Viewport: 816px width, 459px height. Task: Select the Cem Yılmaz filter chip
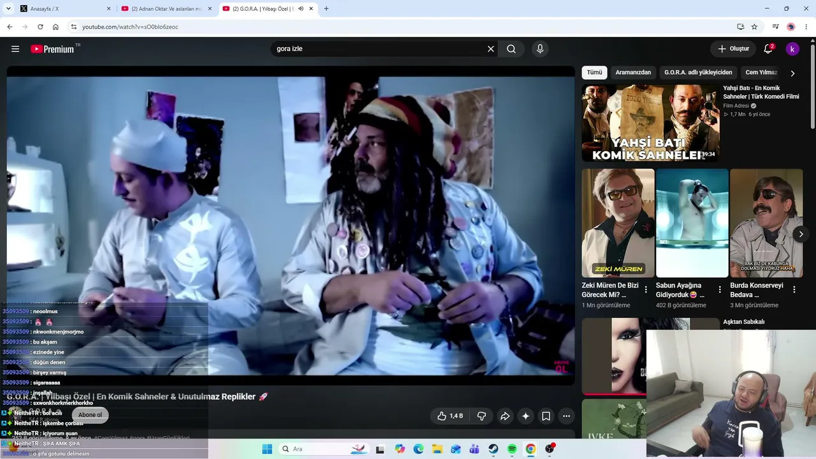click(761, 73)
